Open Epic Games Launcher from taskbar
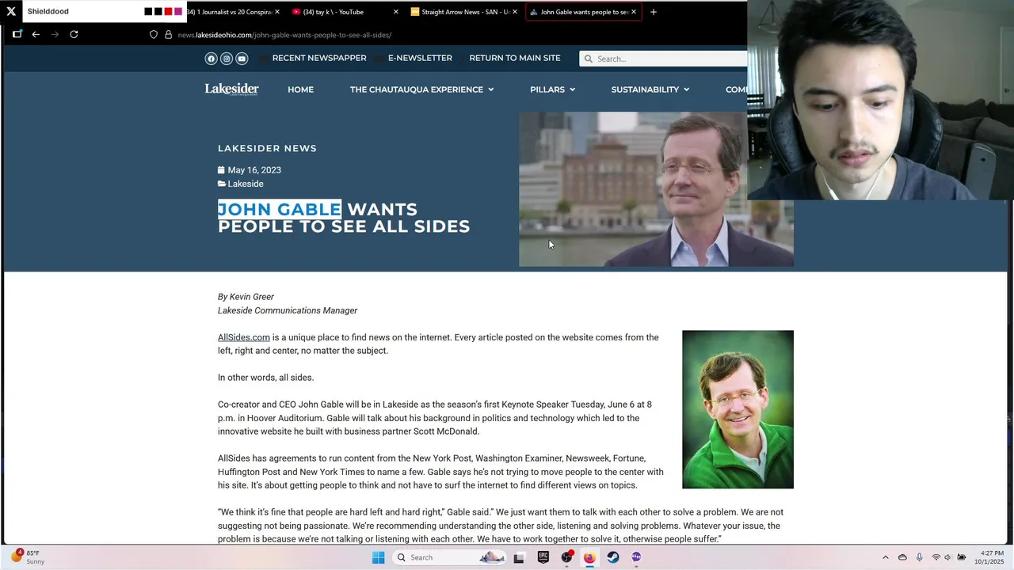Screen dimensions: 1014x570 543,557
